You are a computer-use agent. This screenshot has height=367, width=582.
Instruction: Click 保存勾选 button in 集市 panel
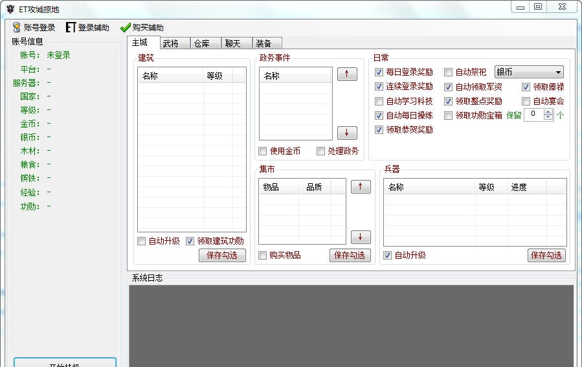point(350,255)
